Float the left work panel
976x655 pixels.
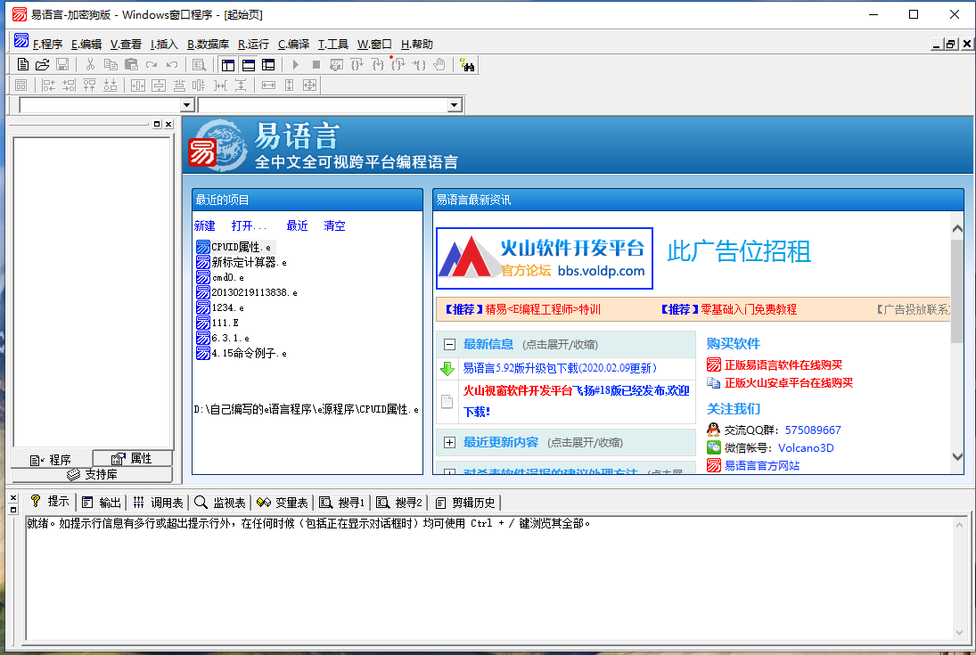[x=157, y=124]
